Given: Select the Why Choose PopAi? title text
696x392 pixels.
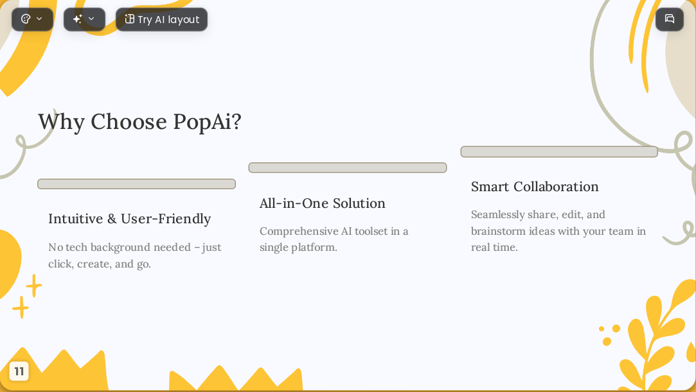Looking at the screenshot, I should tap(139, 121).
